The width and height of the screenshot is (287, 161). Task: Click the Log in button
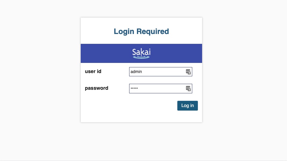[187, 106]
